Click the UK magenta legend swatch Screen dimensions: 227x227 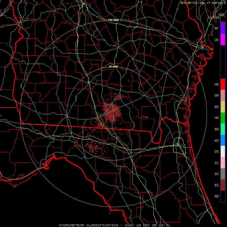click(223, 40)
